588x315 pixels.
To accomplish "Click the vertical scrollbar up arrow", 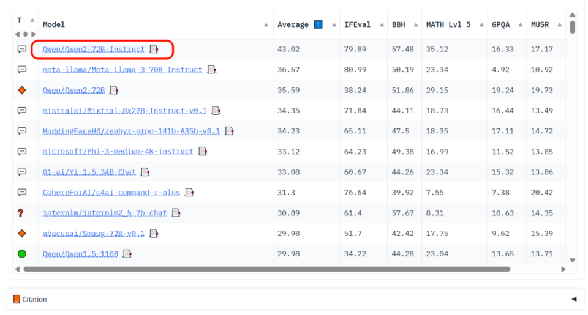I will tap(572, 15).
